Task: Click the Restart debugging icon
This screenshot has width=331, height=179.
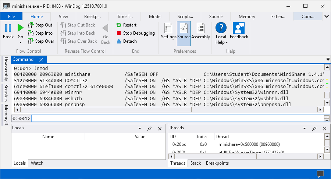Action: (x=119, y=25)
